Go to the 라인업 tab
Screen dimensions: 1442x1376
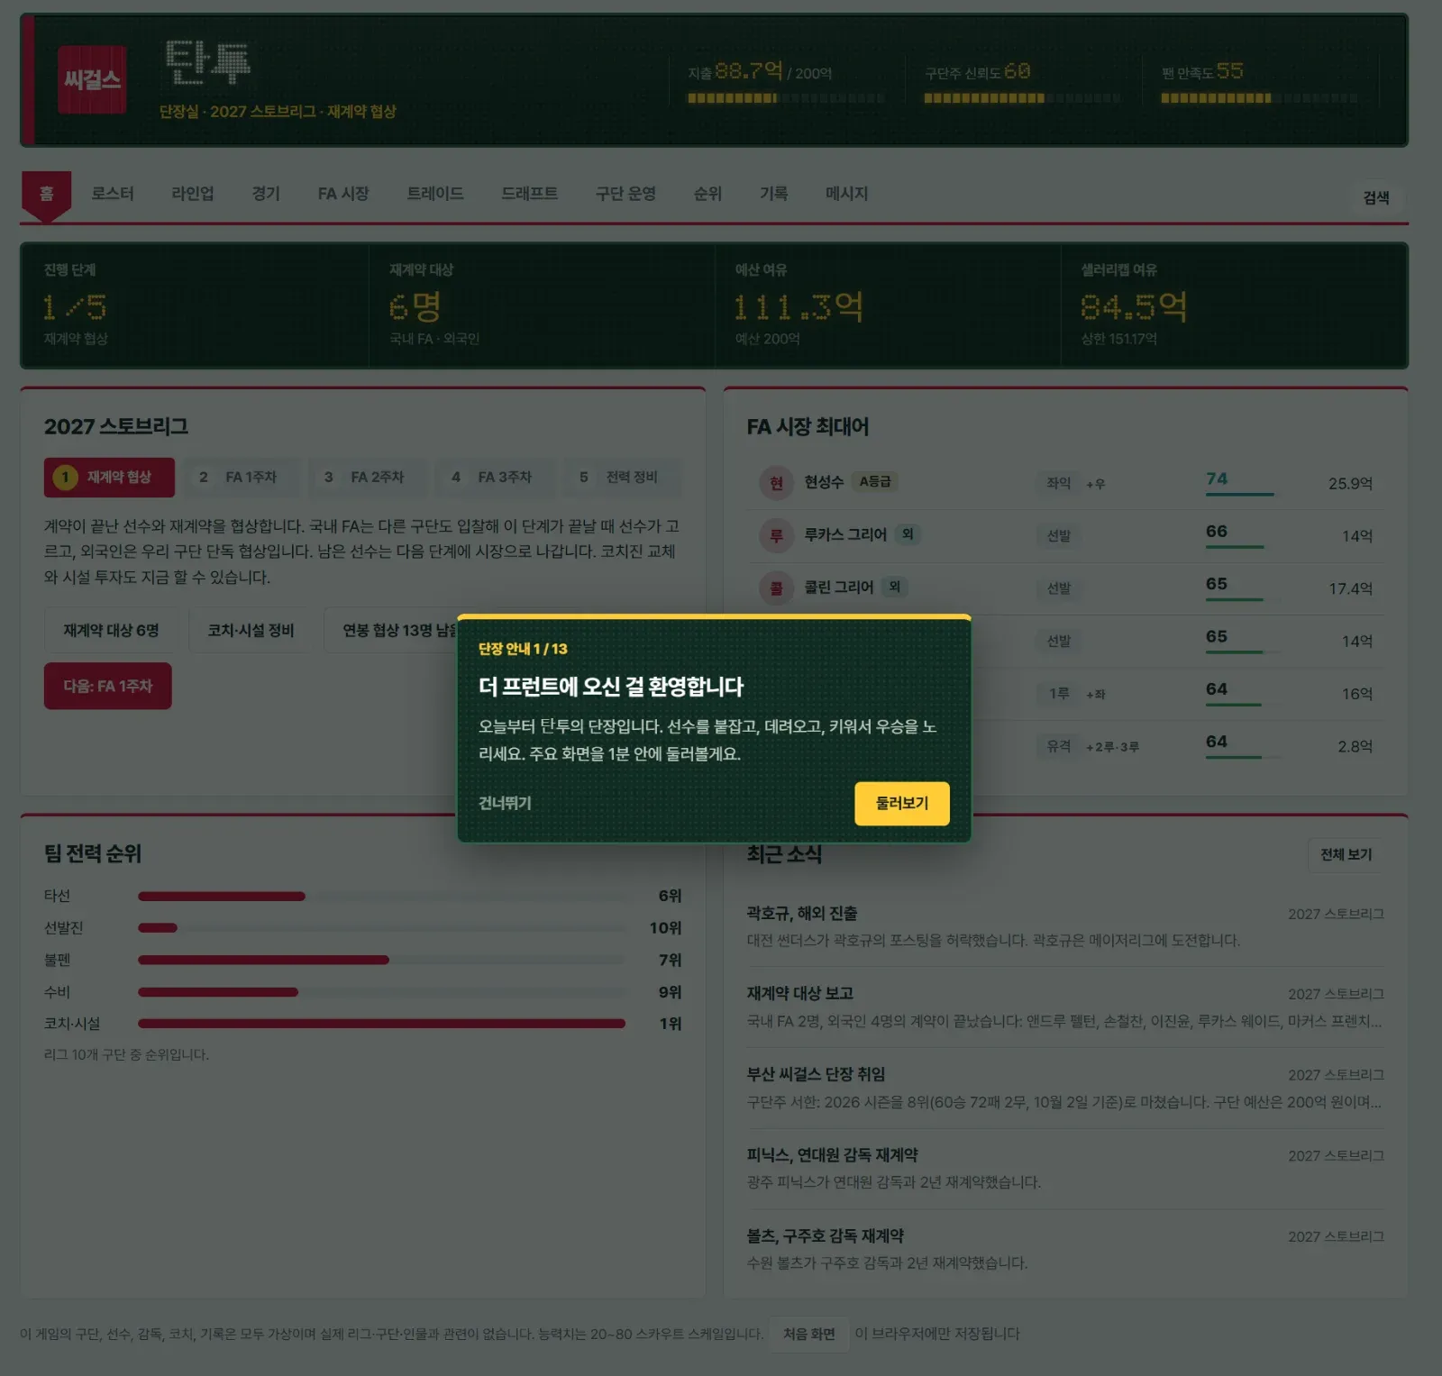[x=193, y=194]
